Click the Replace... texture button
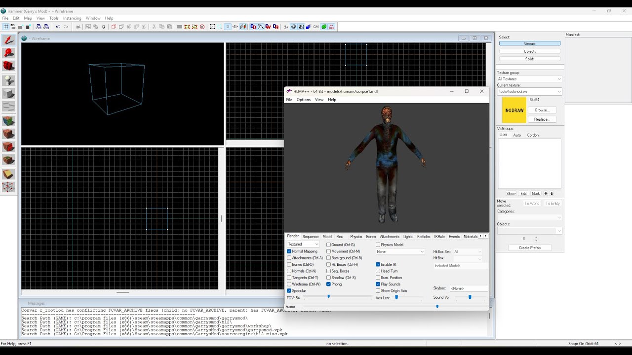The height and width of the screenshot is (355, 632). pyautogui.click(x=542, y=119)
